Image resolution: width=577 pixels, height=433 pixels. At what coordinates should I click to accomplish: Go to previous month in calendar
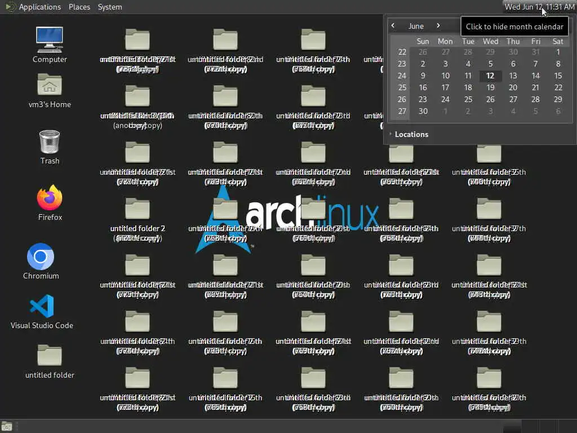click(393, 25)
